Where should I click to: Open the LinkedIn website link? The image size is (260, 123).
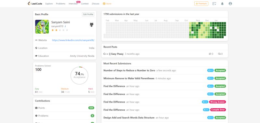pyautogui.click(x=73, y=40)
